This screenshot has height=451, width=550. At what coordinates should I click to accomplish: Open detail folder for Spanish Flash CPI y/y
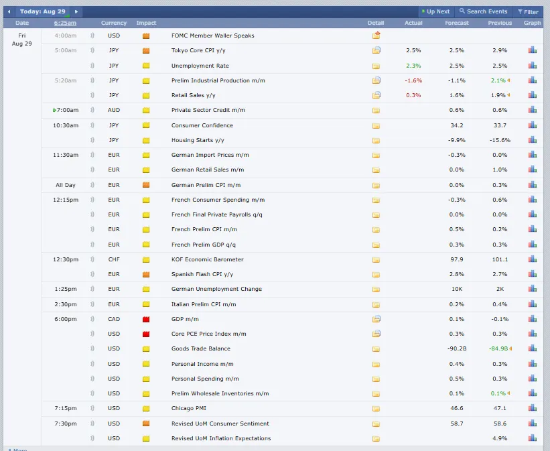[376, 274]
